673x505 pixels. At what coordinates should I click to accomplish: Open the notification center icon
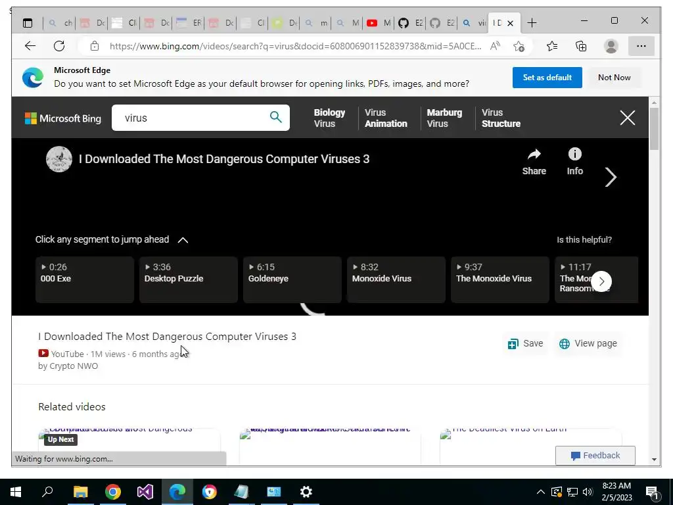click(x=652, y=493)
